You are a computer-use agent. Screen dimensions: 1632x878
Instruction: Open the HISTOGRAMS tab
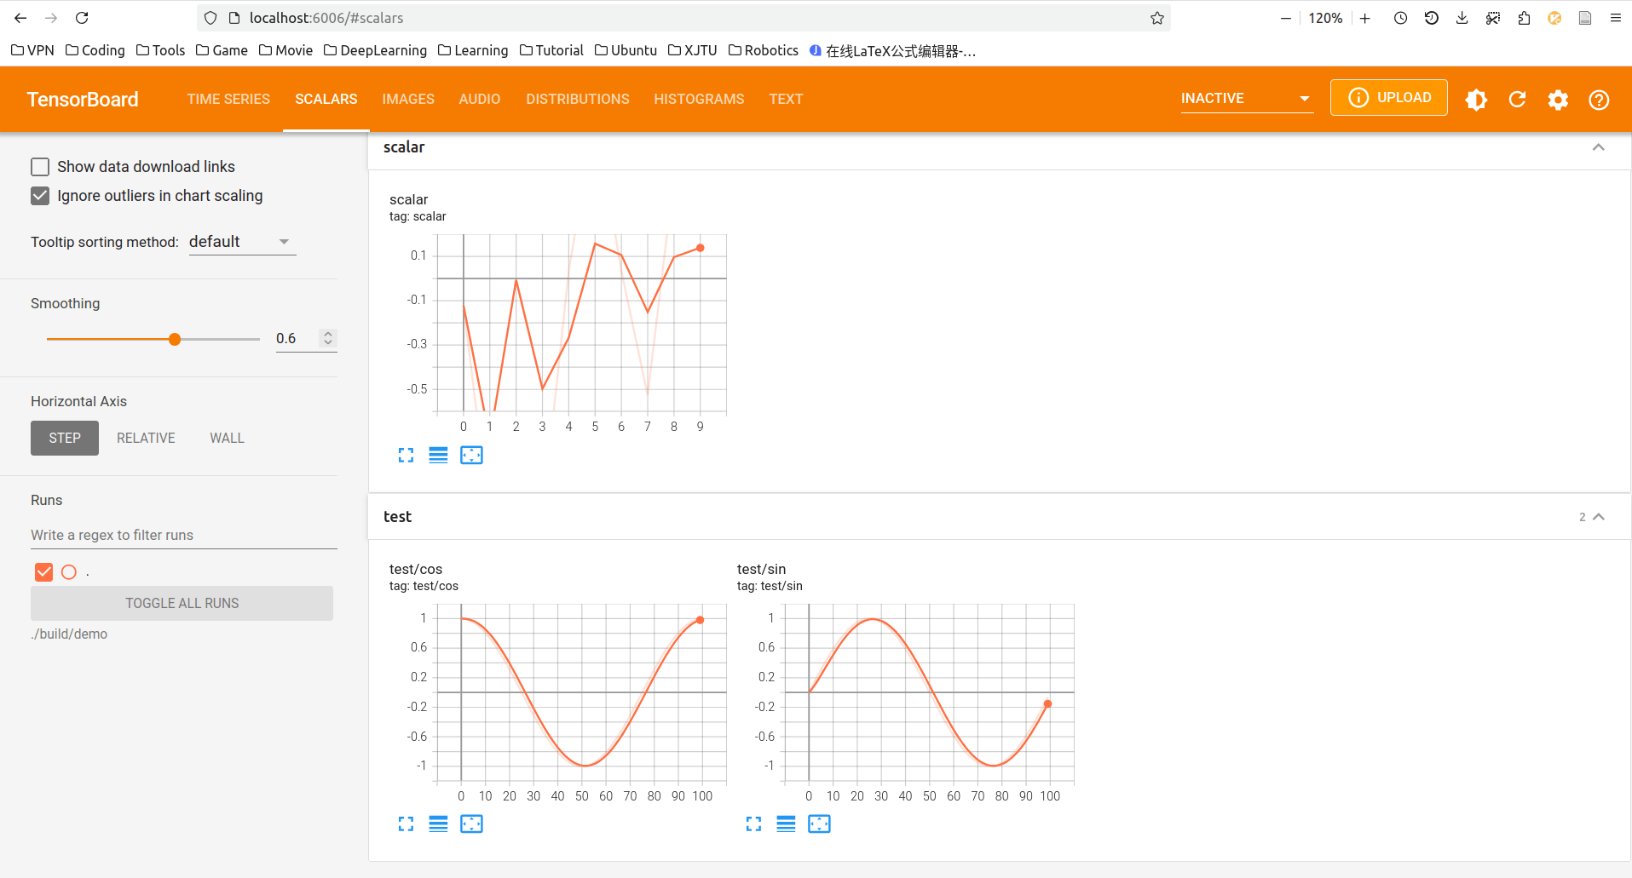699,100
